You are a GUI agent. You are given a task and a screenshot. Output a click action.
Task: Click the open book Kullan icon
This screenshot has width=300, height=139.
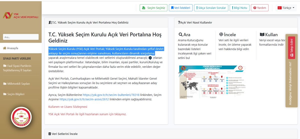[x=262, y=35]
